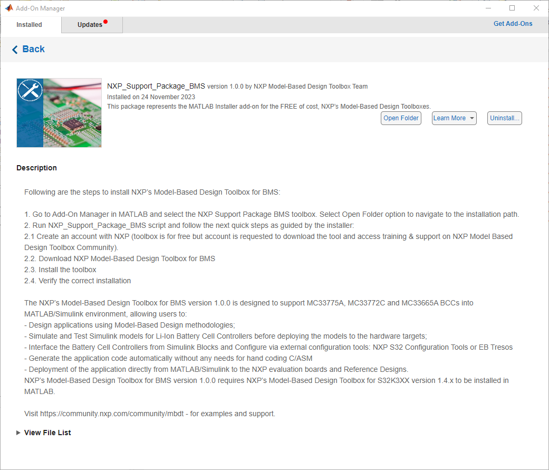The image size is (549, 470).
Task: Maximize the Add-On Manager window
Action: point(512,8)
